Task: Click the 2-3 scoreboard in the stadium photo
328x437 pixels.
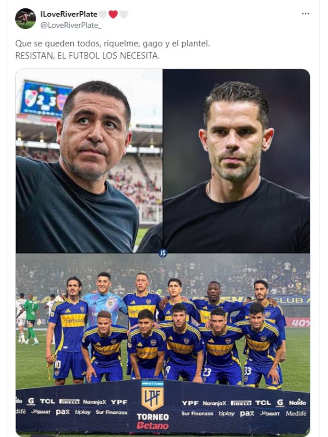Action: (45, 99)
